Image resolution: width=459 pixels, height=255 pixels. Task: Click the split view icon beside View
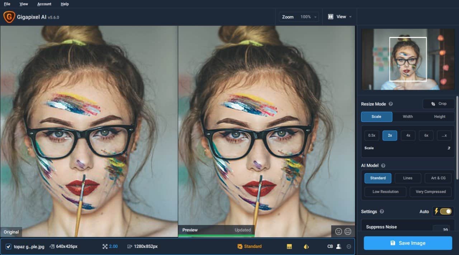tap(331, 16)
